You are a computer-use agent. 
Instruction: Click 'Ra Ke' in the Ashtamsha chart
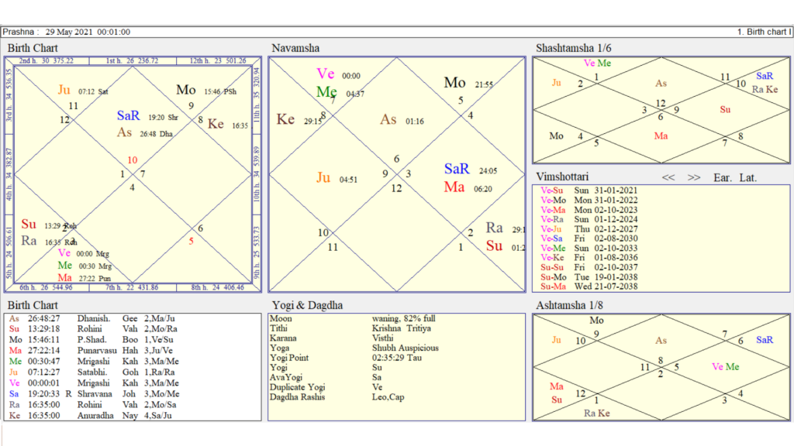596,413
